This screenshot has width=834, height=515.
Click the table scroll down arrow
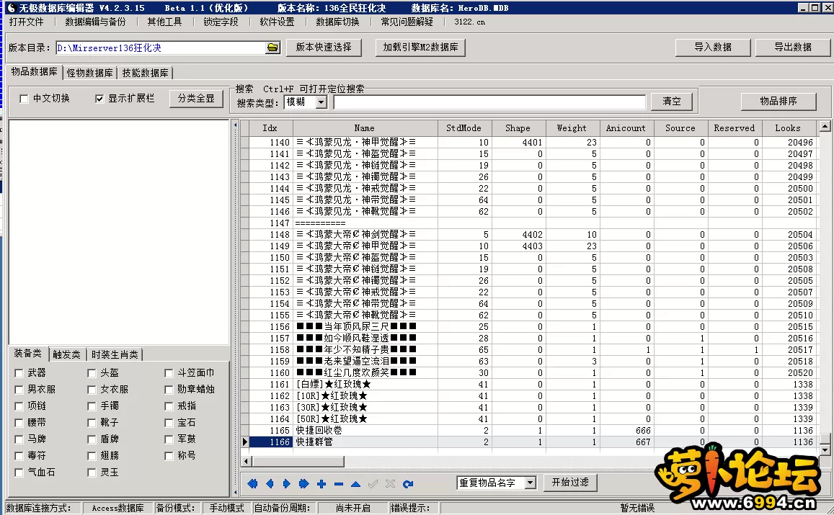825,449
